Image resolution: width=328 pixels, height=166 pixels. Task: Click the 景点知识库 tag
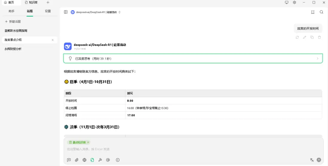(x=77, y=142)
